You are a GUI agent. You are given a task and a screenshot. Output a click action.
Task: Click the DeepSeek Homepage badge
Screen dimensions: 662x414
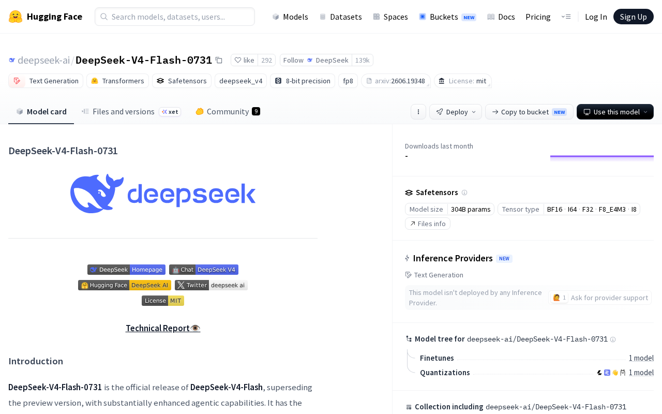126,270
